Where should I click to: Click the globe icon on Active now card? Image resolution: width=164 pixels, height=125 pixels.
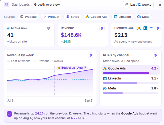click(48, 28)
